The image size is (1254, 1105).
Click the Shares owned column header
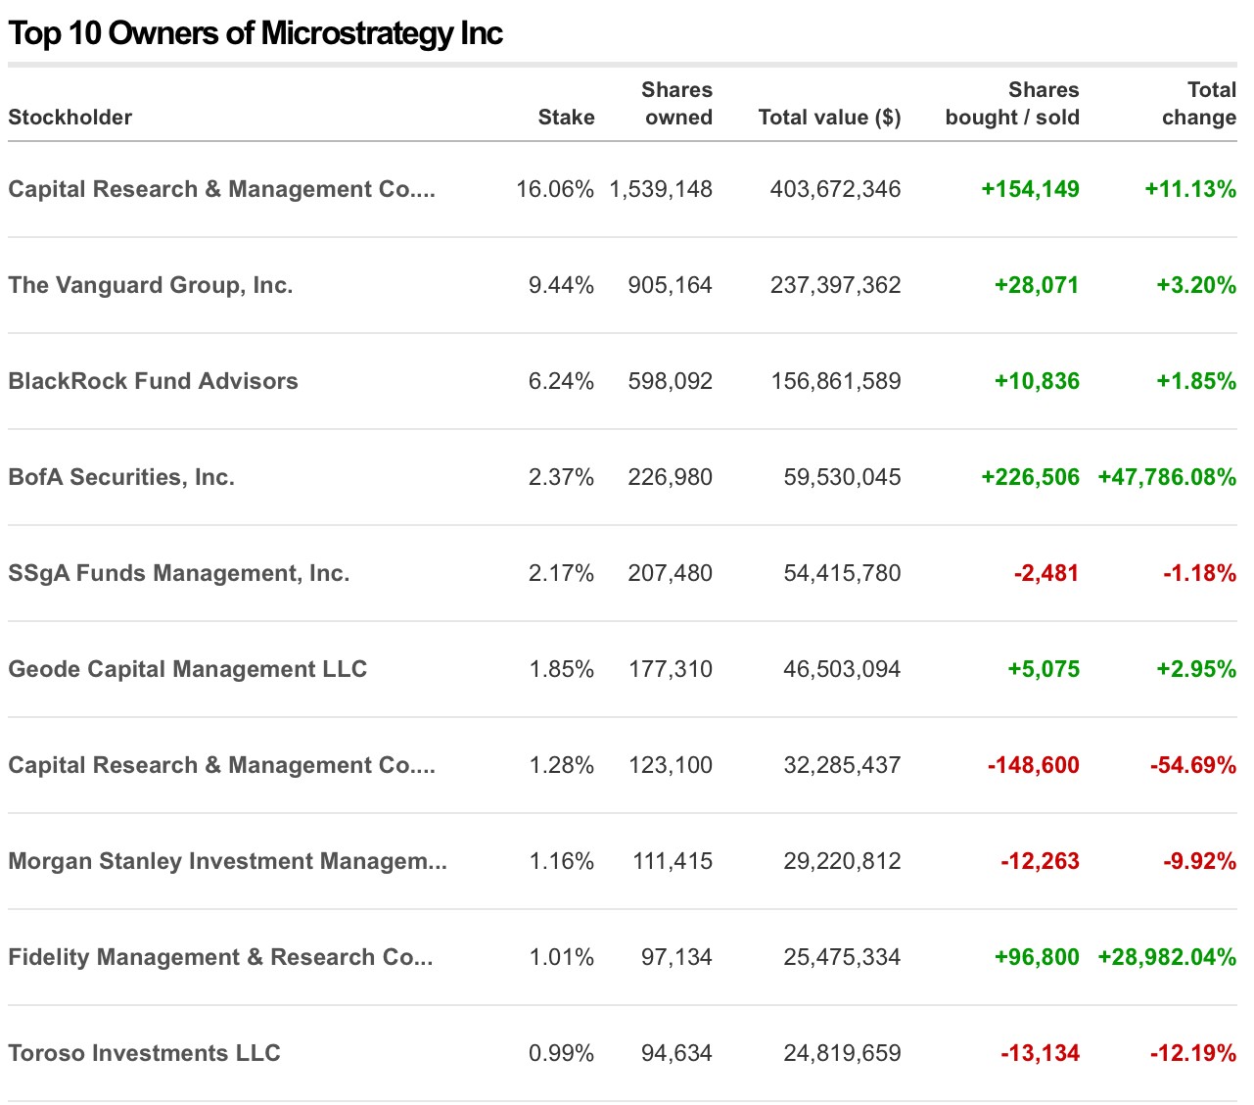(x=676, y=104)
